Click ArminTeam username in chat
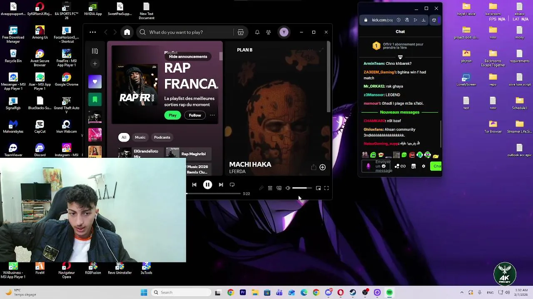Viewport: 533px width, 299px height. pos(374,64)
